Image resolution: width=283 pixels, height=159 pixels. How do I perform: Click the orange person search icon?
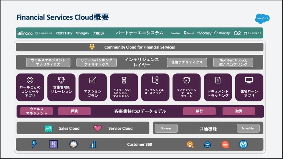pyautogui.click(x=190, y=145)
